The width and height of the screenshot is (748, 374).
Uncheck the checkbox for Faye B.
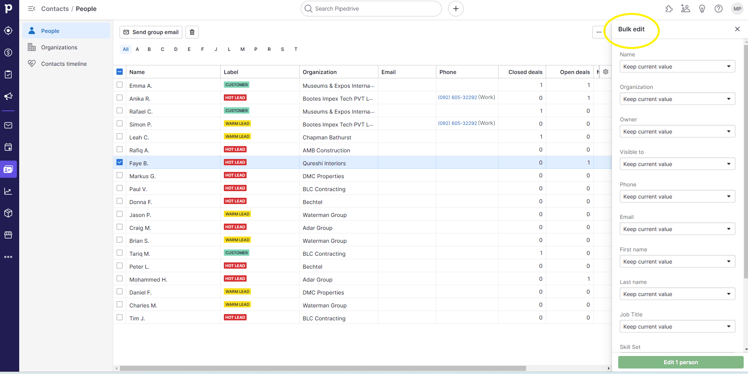(x=120, y=162)
